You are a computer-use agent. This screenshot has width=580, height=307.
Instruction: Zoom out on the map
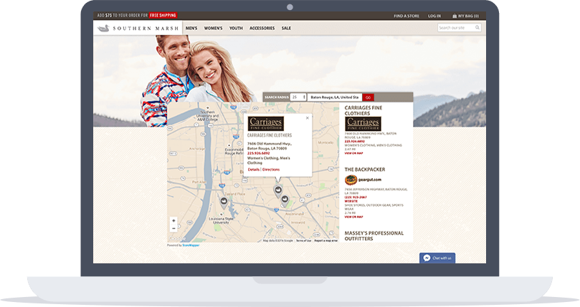point(173,228)
